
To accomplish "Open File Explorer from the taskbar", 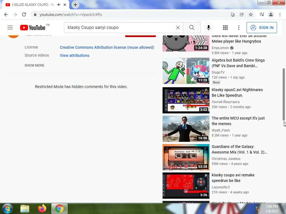I will tap(25, 208).
